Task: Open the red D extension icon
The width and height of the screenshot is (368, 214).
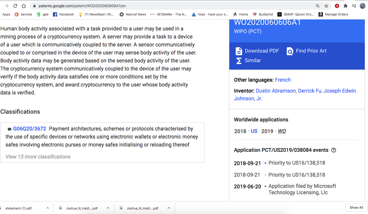Action: 337,6
